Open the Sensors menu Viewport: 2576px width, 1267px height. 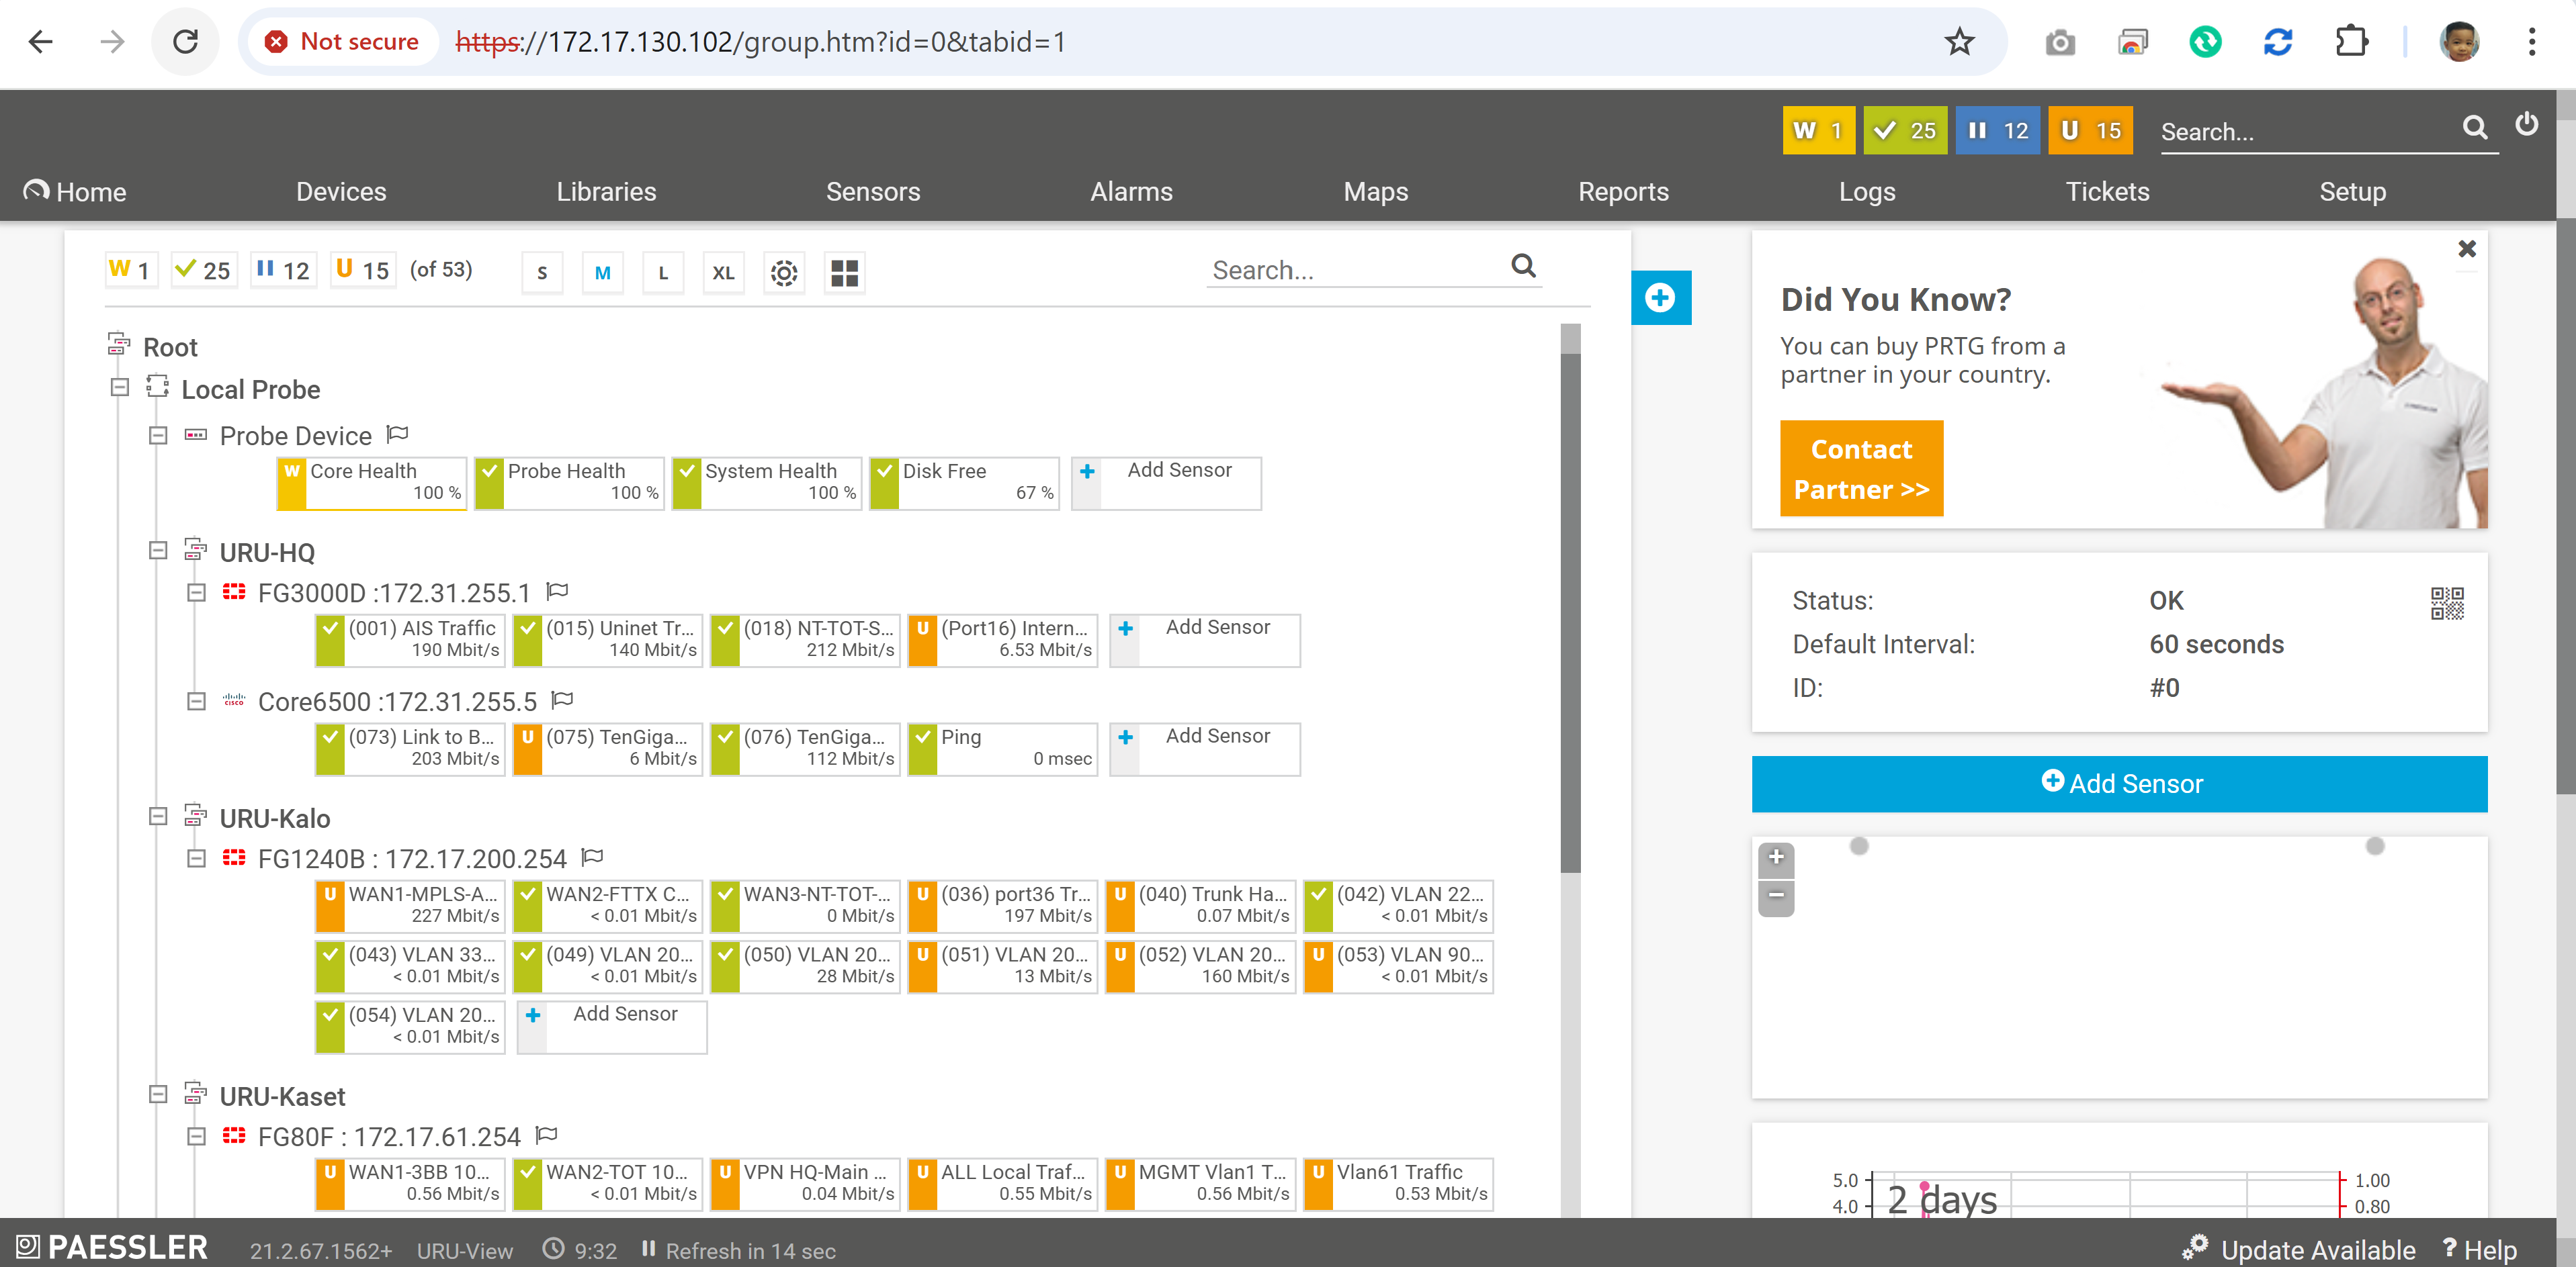pyautogui.click(x=872, y=191)
